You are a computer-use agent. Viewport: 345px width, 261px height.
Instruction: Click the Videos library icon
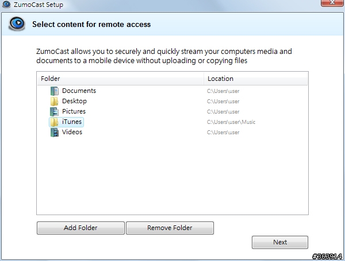coord(55,132)
